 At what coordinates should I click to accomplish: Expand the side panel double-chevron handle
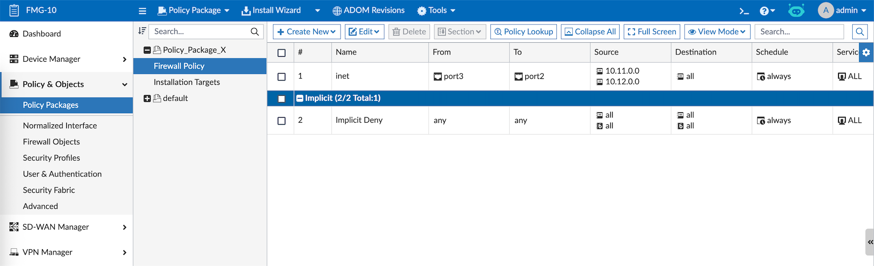click(x=870, y=242)
